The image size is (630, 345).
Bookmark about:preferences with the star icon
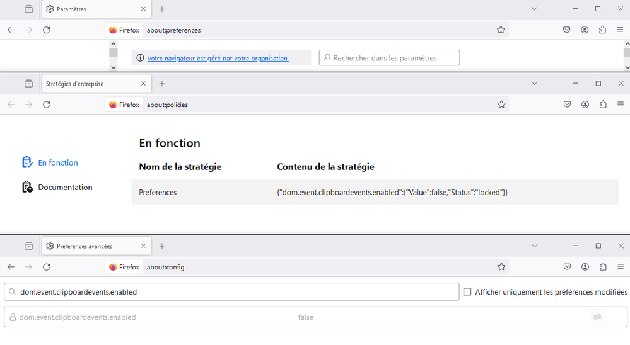501,30
